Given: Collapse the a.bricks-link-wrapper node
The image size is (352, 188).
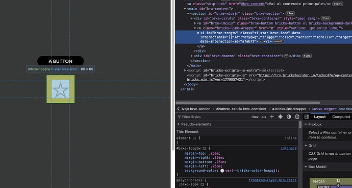Looking at the screenshot, I should coord(195,28).
